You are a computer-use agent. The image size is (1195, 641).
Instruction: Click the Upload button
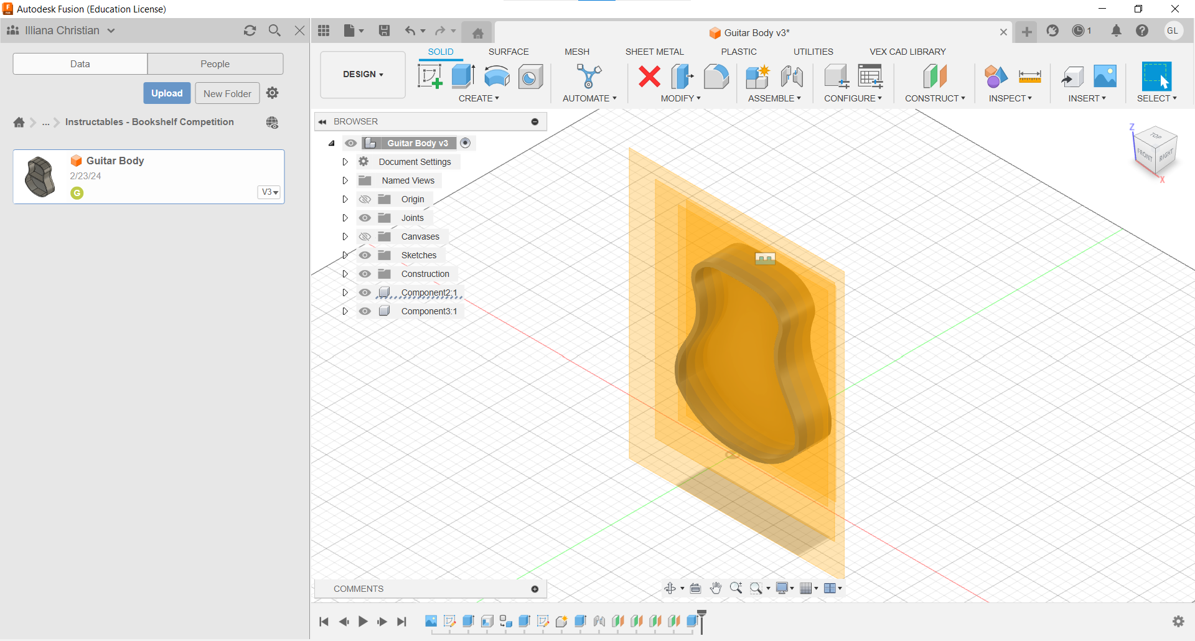167,93
